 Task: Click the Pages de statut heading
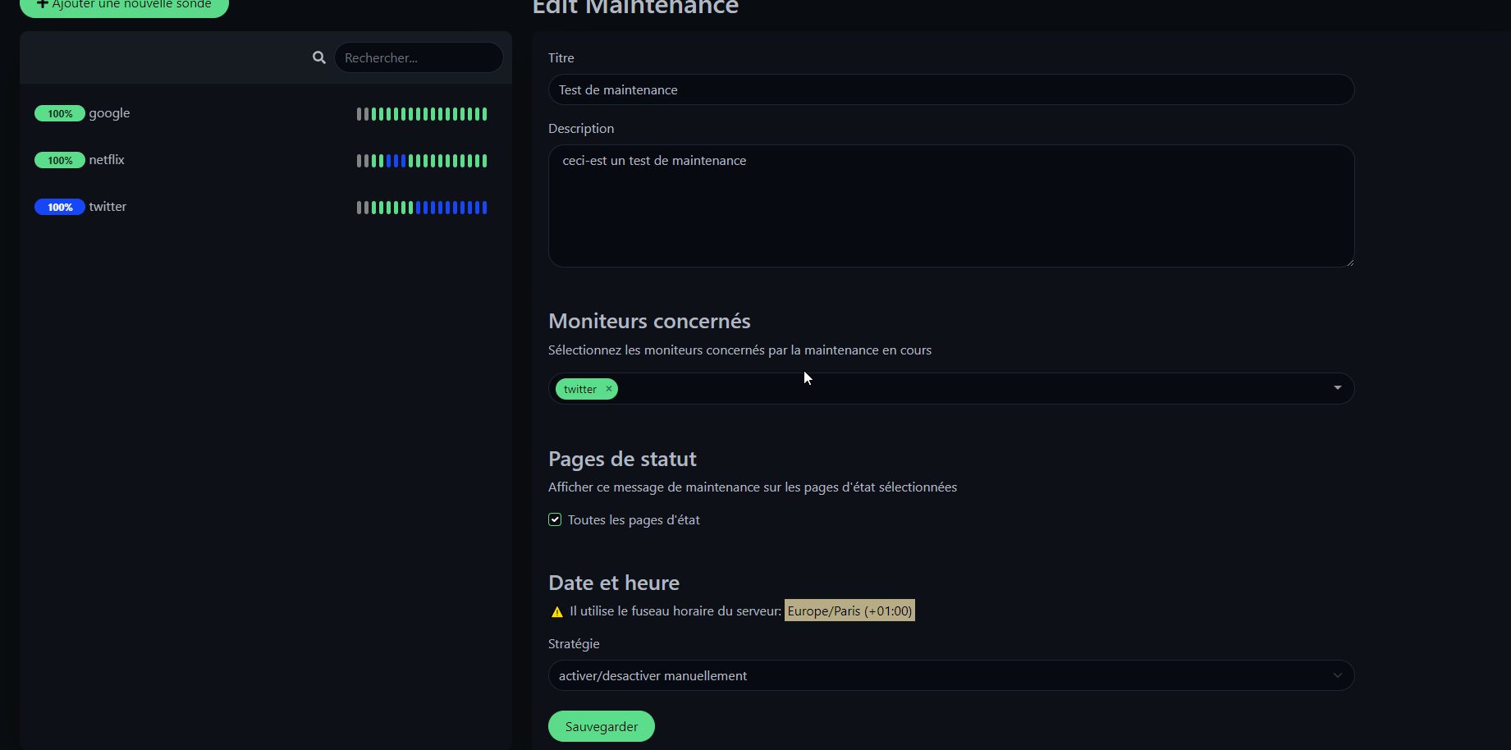(622, 459)
